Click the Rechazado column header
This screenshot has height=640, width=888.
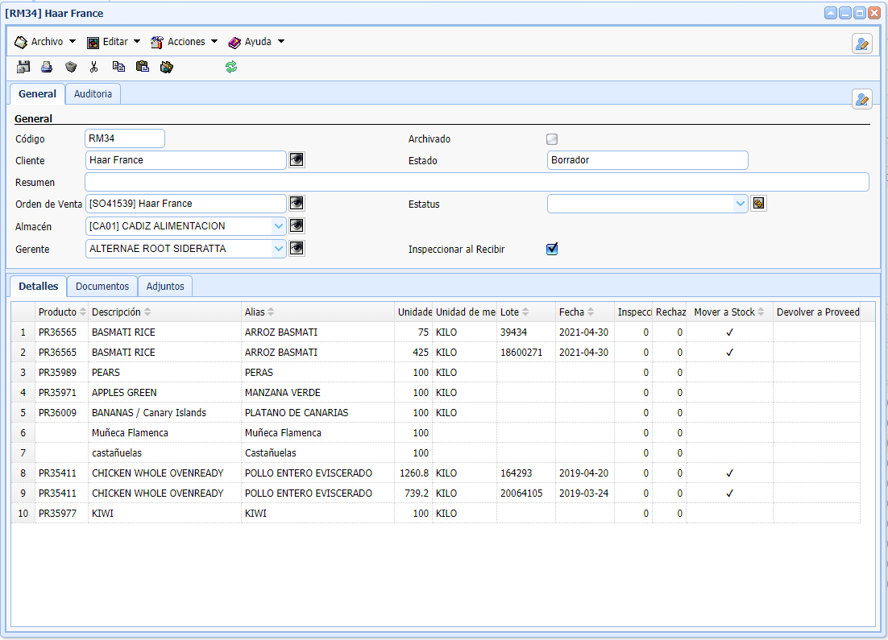point(670,312)
